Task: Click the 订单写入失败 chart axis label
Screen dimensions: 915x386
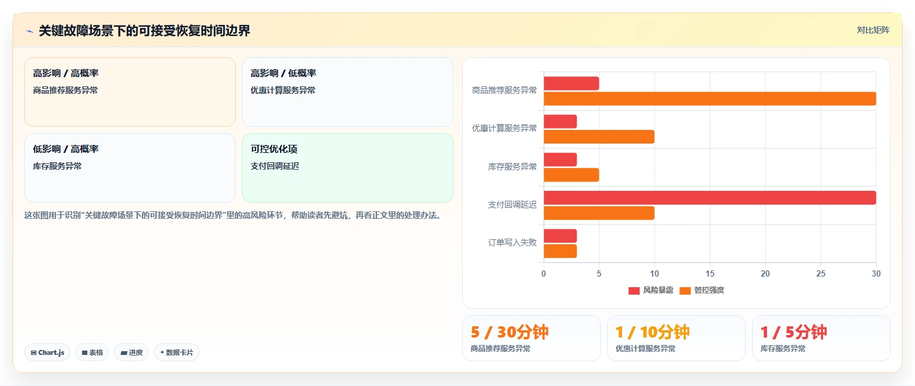Action: (513, 242)
